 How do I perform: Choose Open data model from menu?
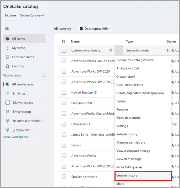pyautogui.click(x=143, y=118)
